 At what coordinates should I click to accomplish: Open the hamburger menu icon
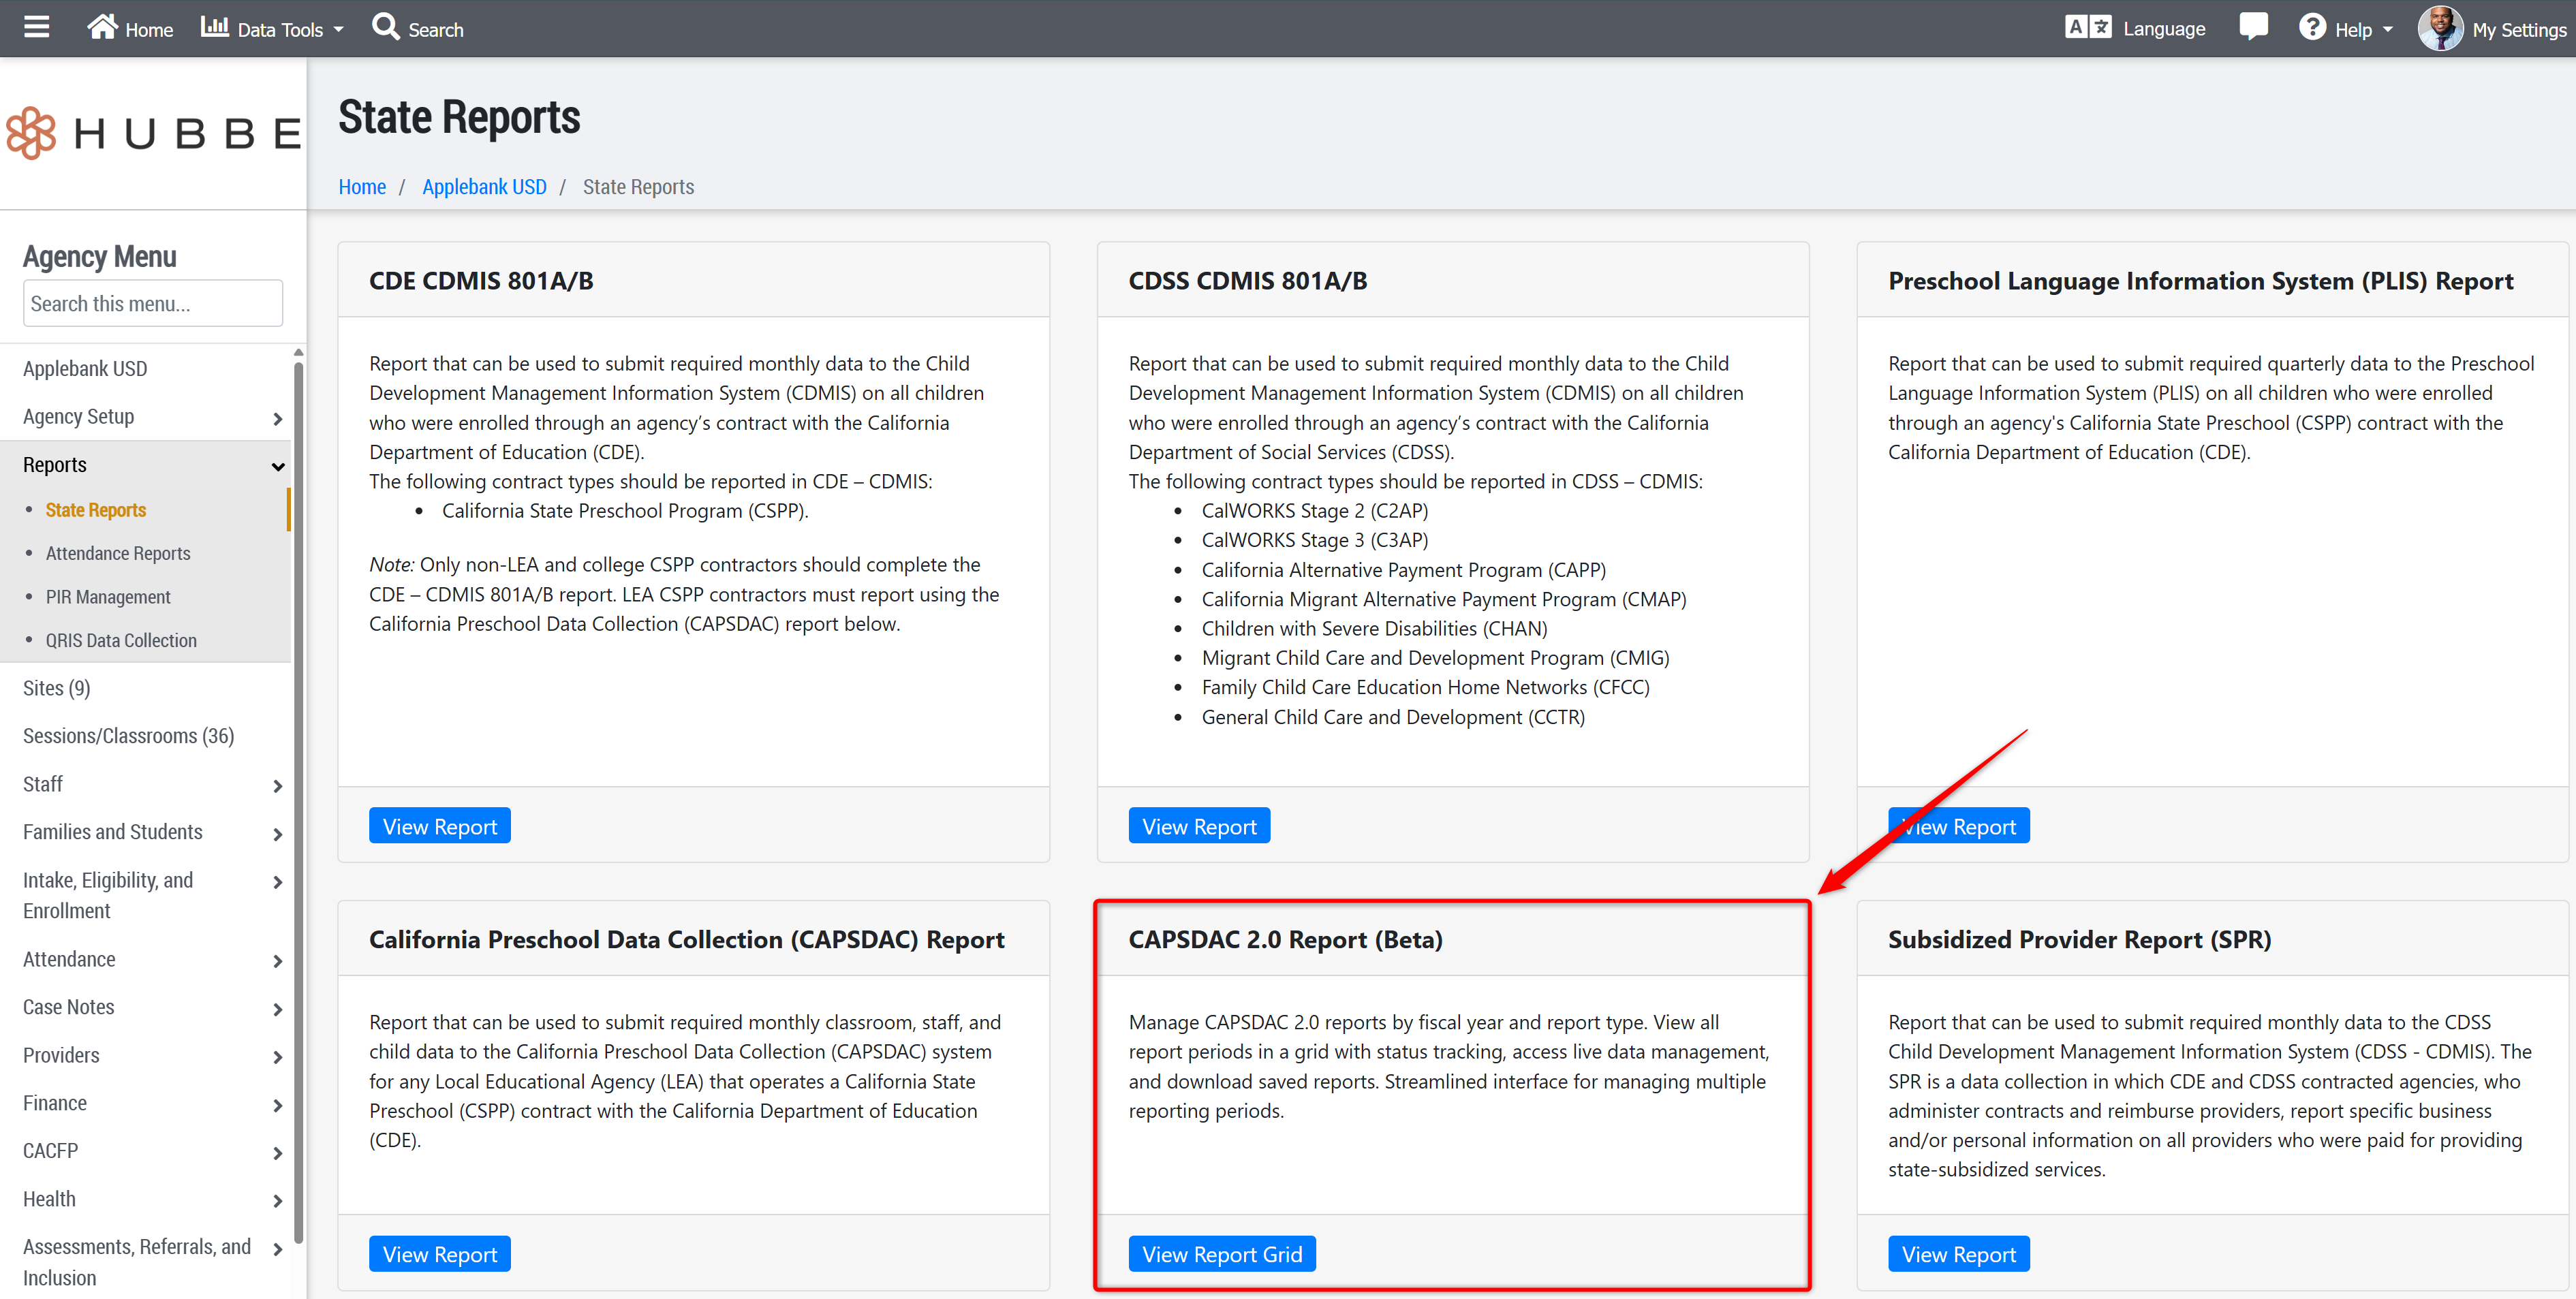click(37, 27)
